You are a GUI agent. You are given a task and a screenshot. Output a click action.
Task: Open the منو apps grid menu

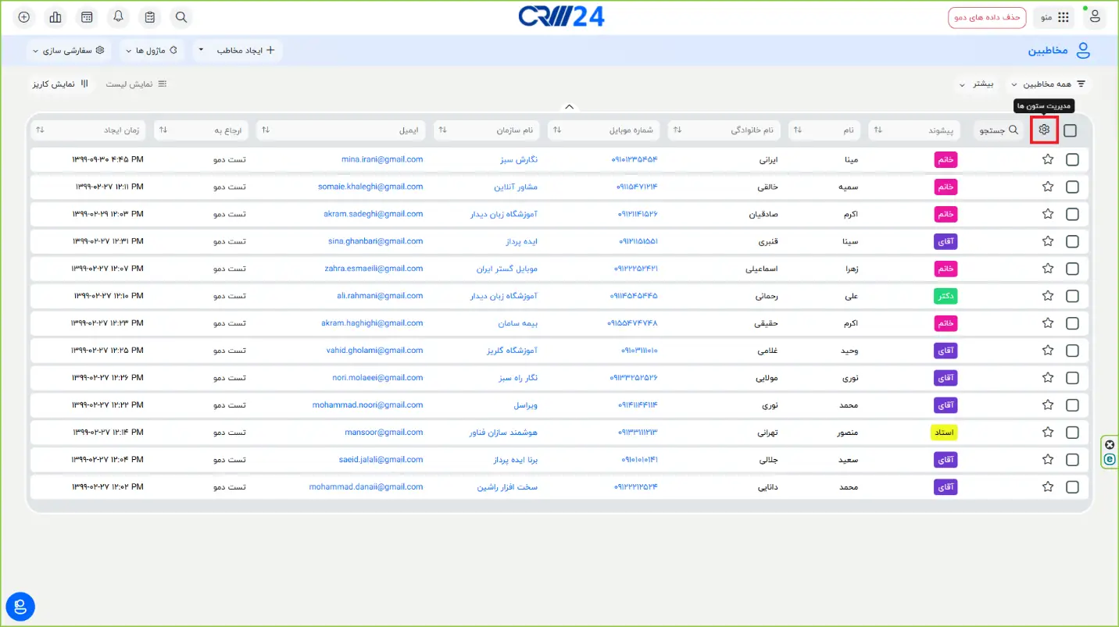(1053, 17)
